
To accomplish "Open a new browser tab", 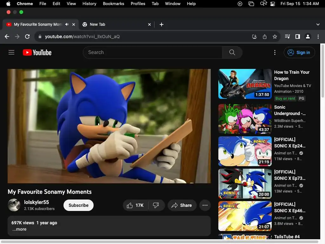I will pos(162,24).
